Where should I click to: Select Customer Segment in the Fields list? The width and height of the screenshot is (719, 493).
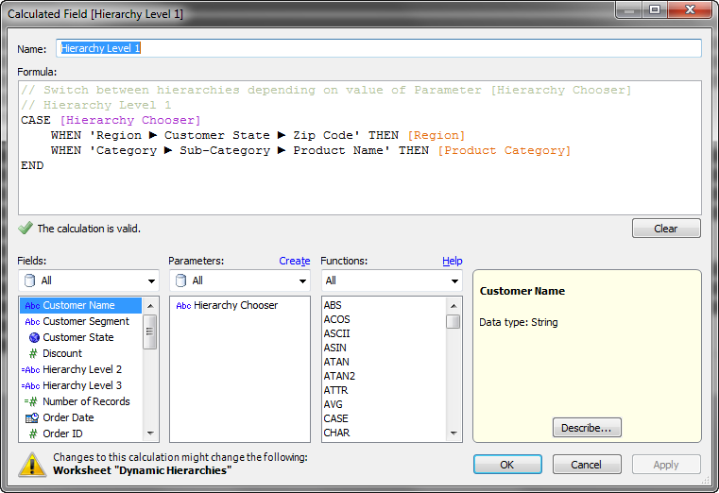click(x=80, y=322)
